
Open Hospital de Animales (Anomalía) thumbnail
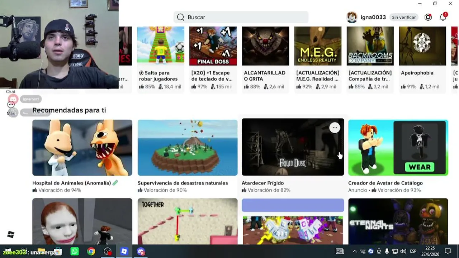pos(82,148)
